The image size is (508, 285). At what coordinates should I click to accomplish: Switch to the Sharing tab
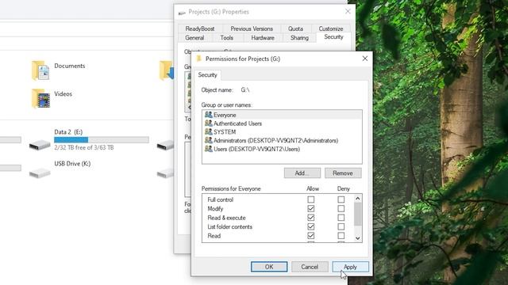tap(299, 37)
